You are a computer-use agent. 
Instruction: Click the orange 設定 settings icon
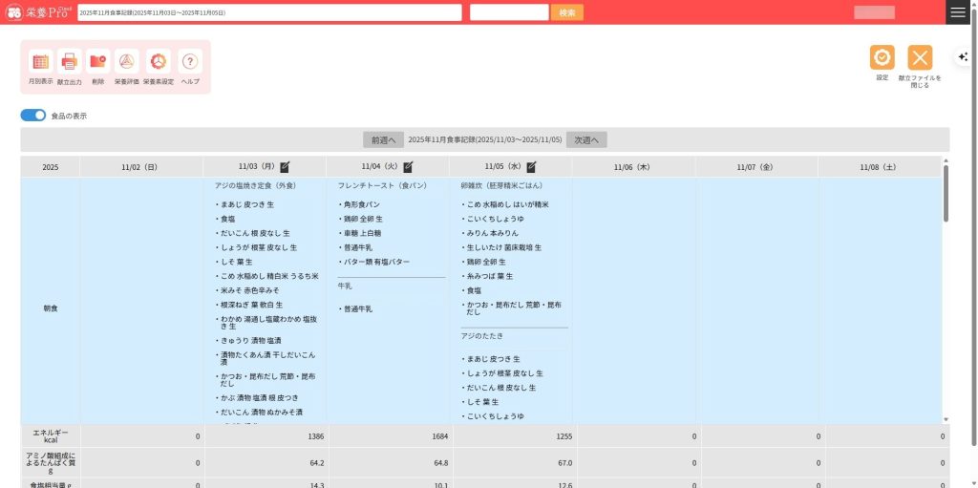pyautogui.click(x=882, y=57)
